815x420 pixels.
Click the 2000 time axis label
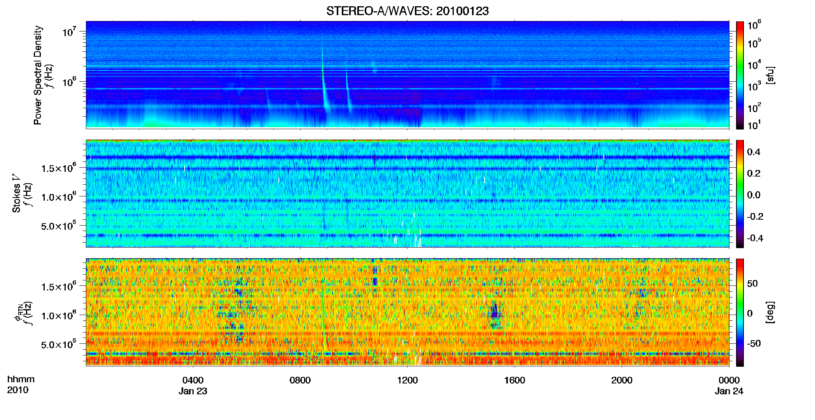(x=622, y=380)
